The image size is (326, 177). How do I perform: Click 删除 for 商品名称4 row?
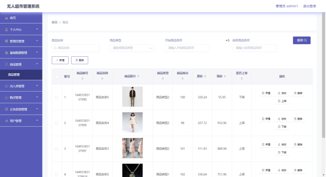coord(298,119)
